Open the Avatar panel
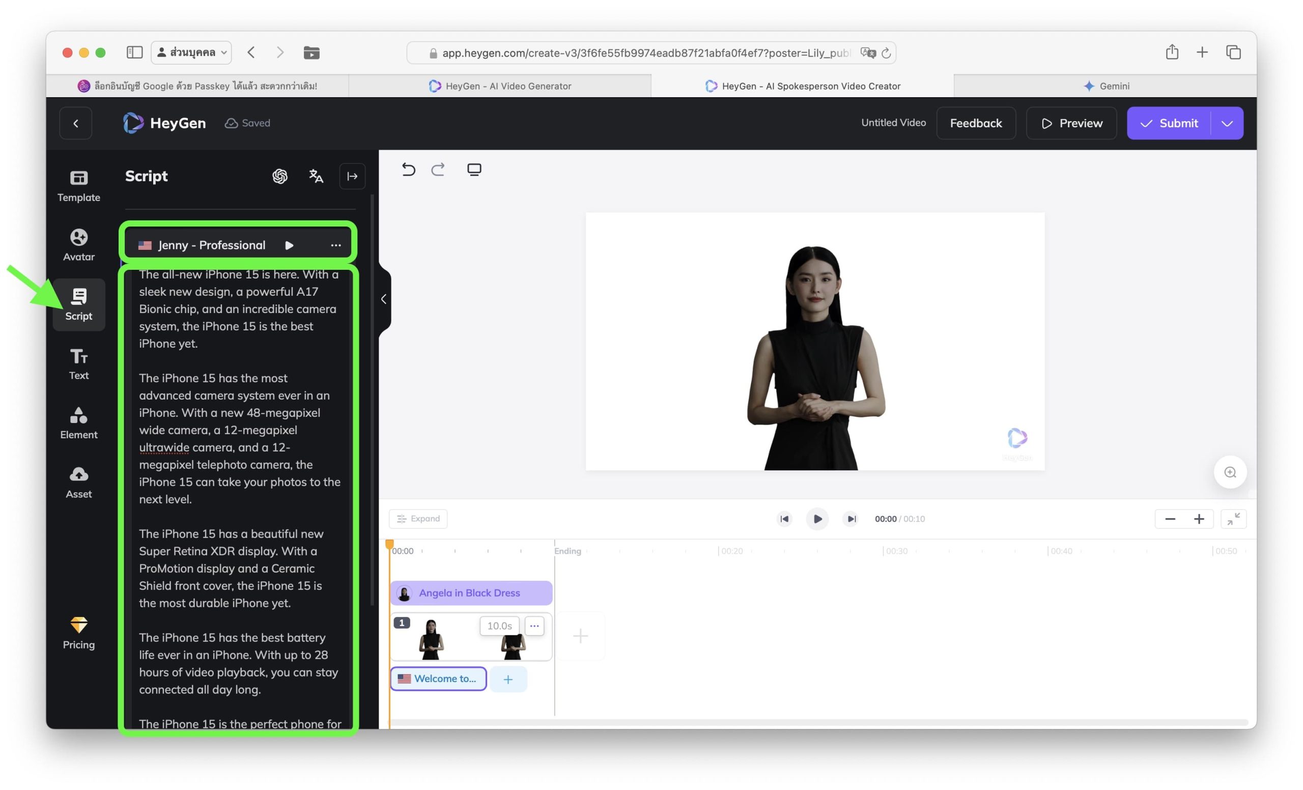 (78, 244)
